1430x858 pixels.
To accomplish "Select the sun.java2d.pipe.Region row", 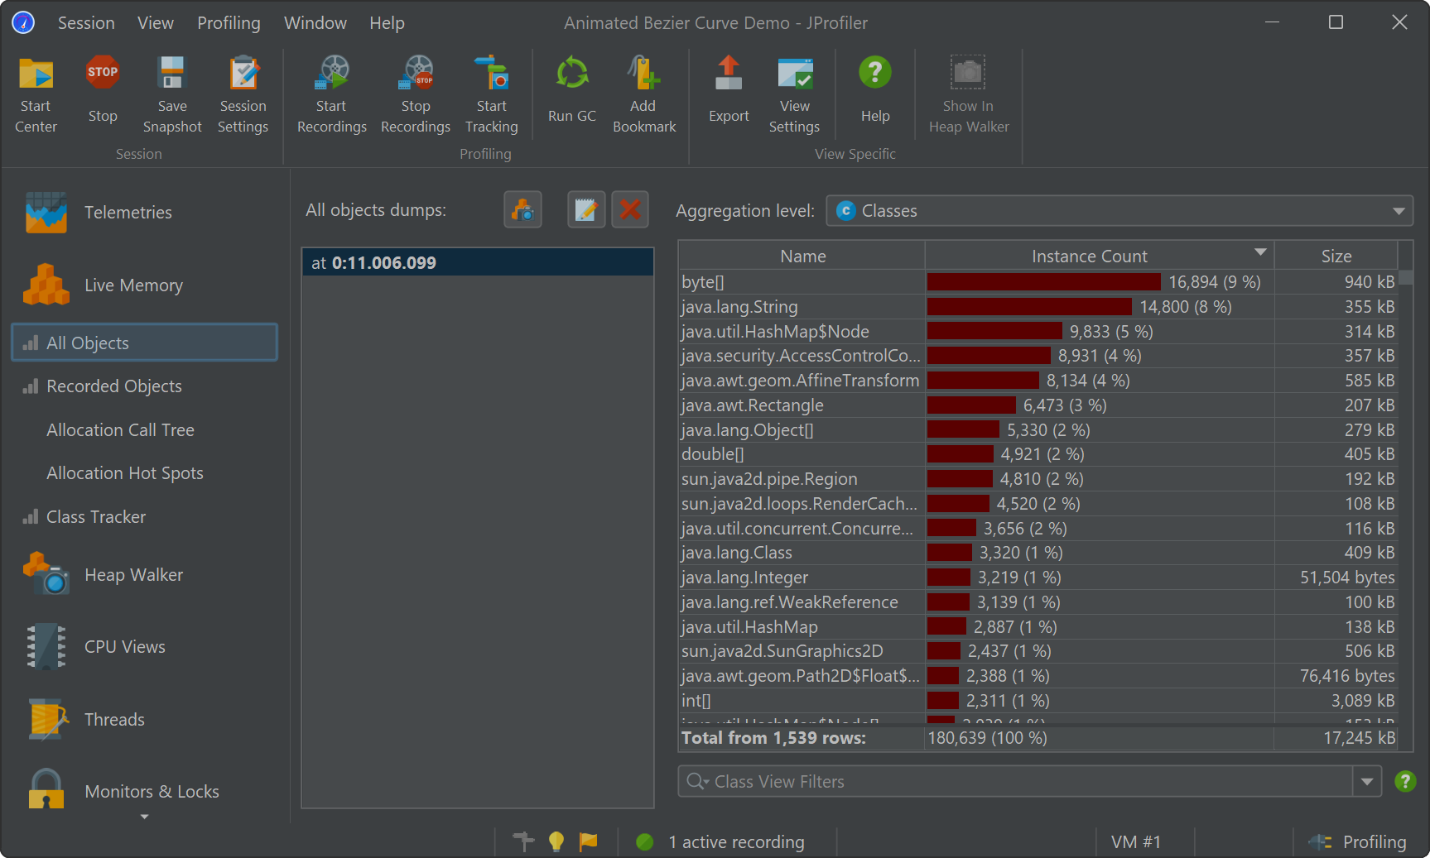I will pyautogui.click(x=1038, y=479).
